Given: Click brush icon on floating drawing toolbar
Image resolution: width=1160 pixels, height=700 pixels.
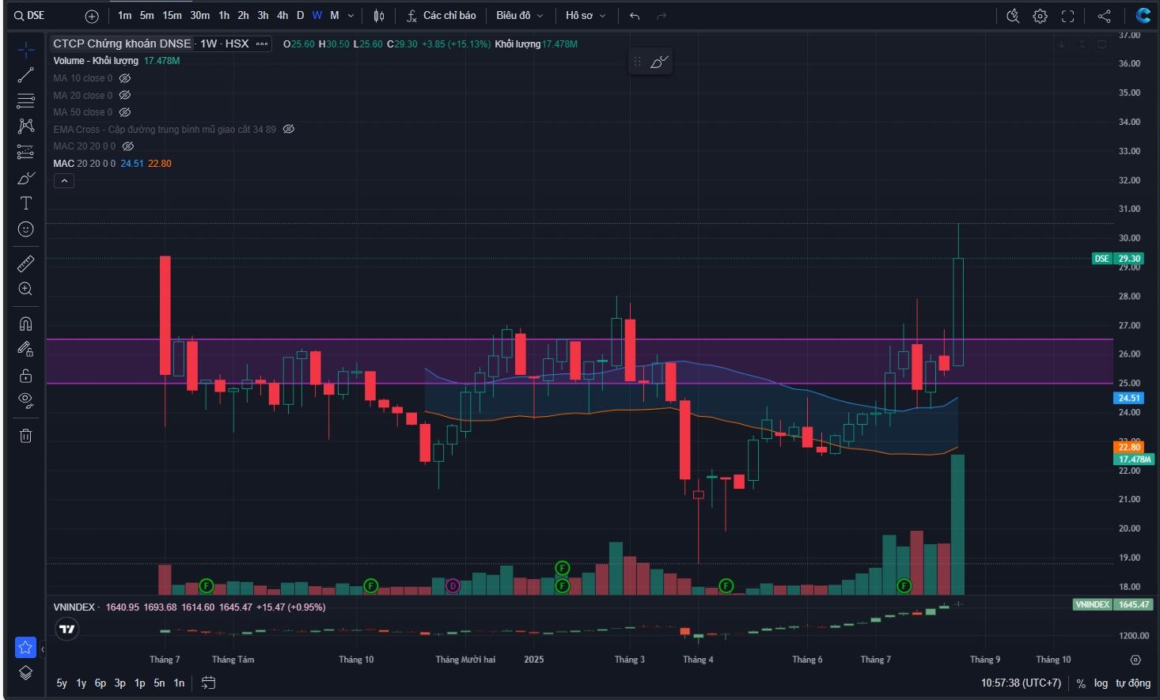Looking at the screenshot, I should 659,62.
